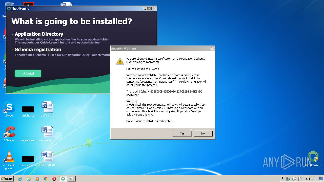
Task: Click Yes to install the certificate
Action: pyautogui.click(x=182, y=133)
